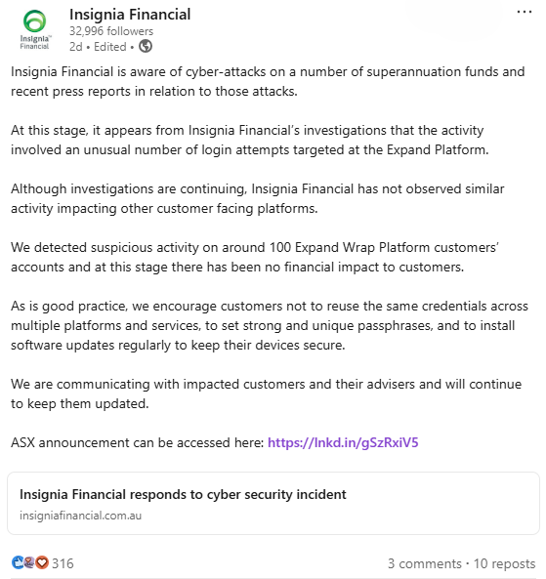Viewport: 546px width, 579px height.
Task: Click the 'Edited' label beside timestamp
Action: coord(110,47)
